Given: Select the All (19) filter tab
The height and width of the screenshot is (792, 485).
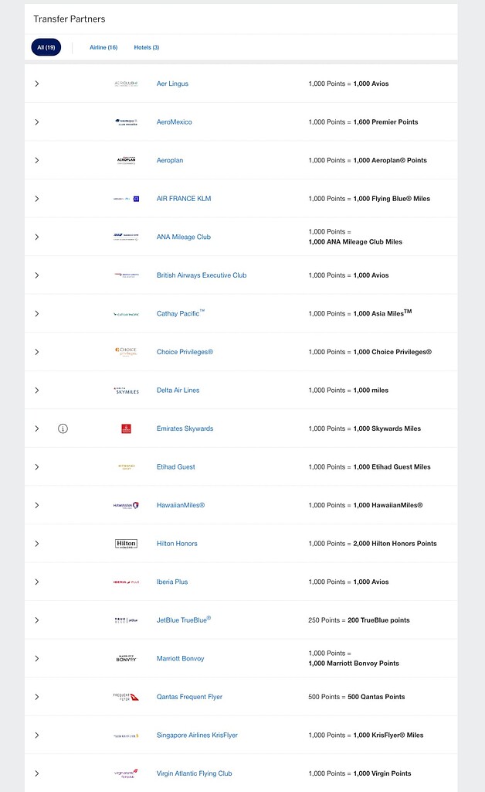Looking at the screenshot, I should (46, 47).
